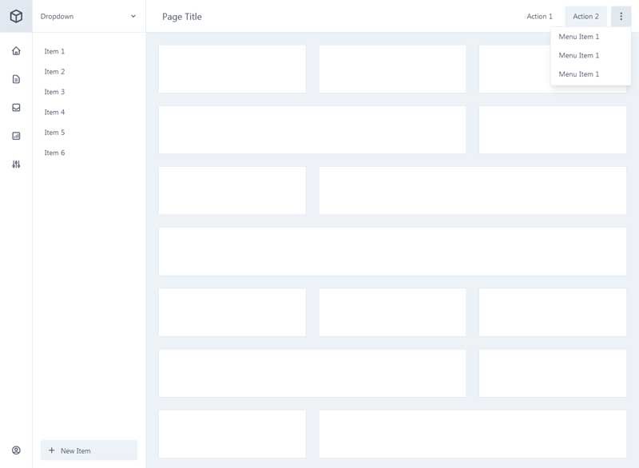Choose Item 6 in the sidebar list
The height and width of the screenshot is (468, 639).
[55, 153]
